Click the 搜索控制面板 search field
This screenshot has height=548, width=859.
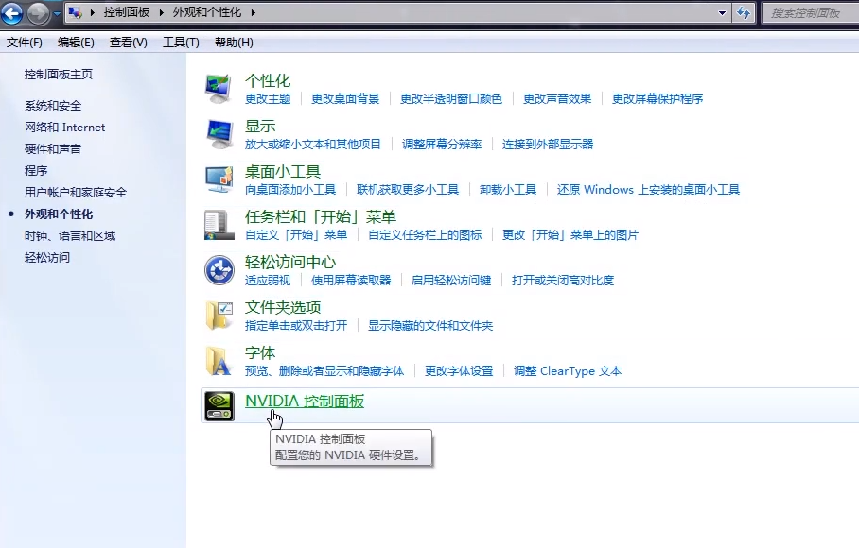tap(811, 12)
